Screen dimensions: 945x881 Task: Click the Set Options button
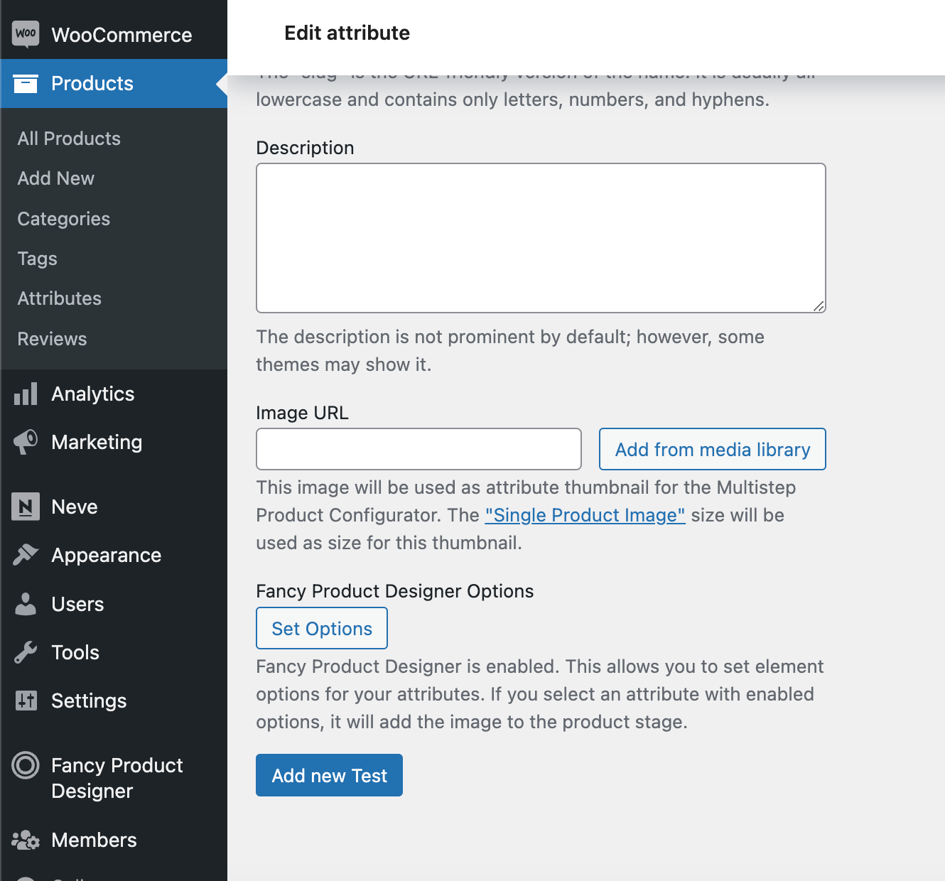tap(322, 628)
